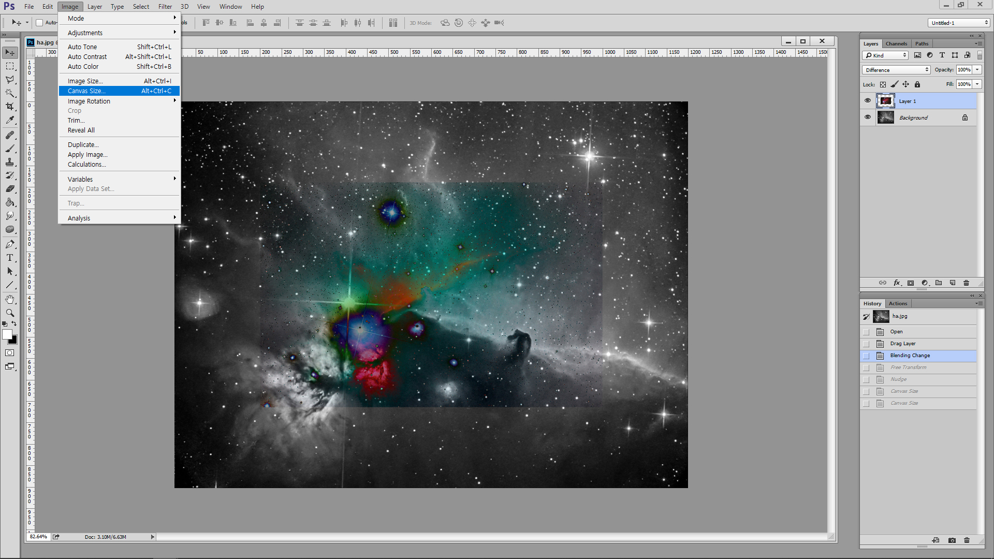
Task: Select the Rectangular Marquee tool
Action: [x=10, y=66]
